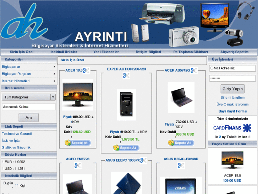Open the ACER 18.5 product title

(x=74, y=70)
